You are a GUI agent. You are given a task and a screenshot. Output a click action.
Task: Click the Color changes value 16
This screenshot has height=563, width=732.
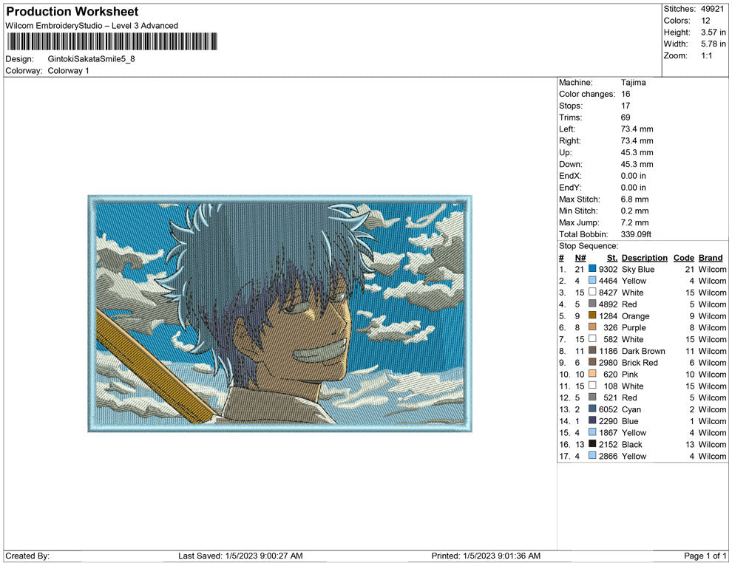(x=626, y=95)
